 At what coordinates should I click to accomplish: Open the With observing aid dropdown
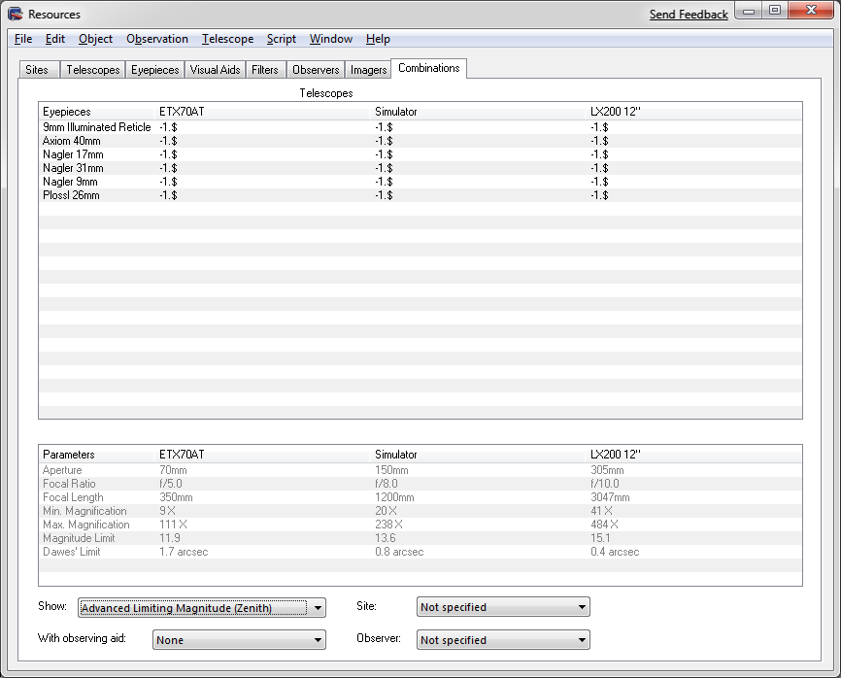click(x=239, y=640)
